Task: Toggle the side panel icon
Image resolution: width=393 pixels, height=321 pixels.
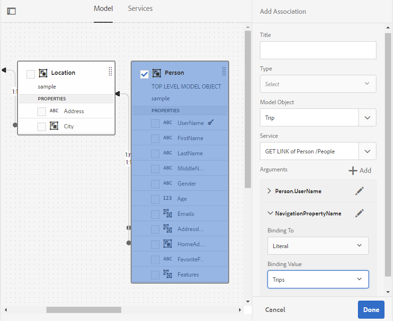Action: (x=11, y=11)
